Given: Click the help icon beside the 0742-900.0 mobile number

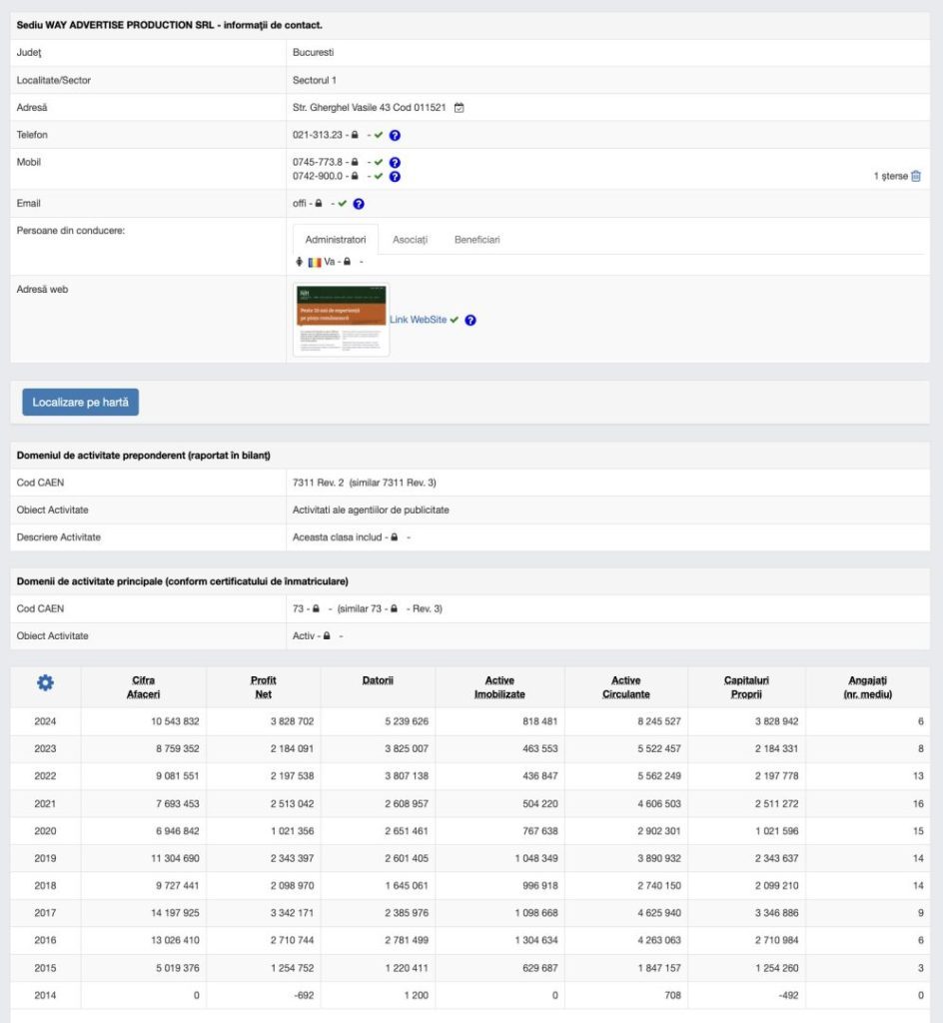Looking at the screenshot, I should [396, 176].
